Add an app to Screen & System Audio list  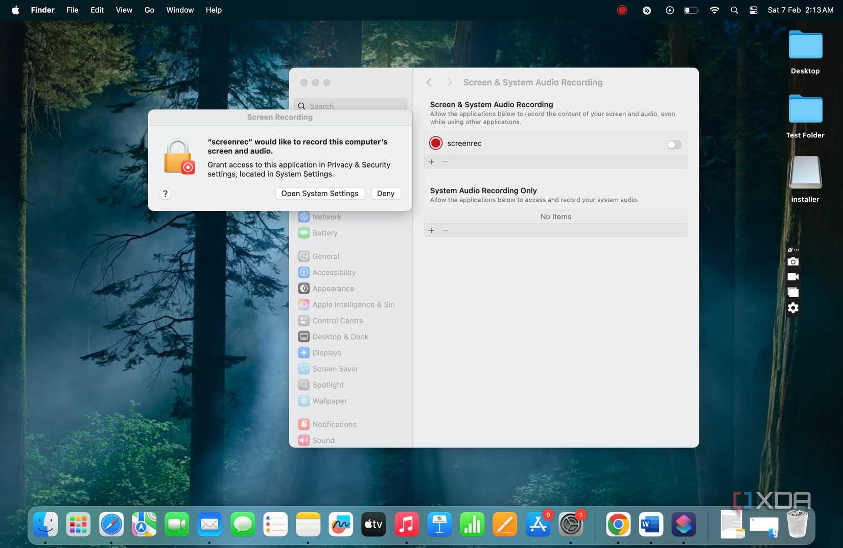(431, 162)
